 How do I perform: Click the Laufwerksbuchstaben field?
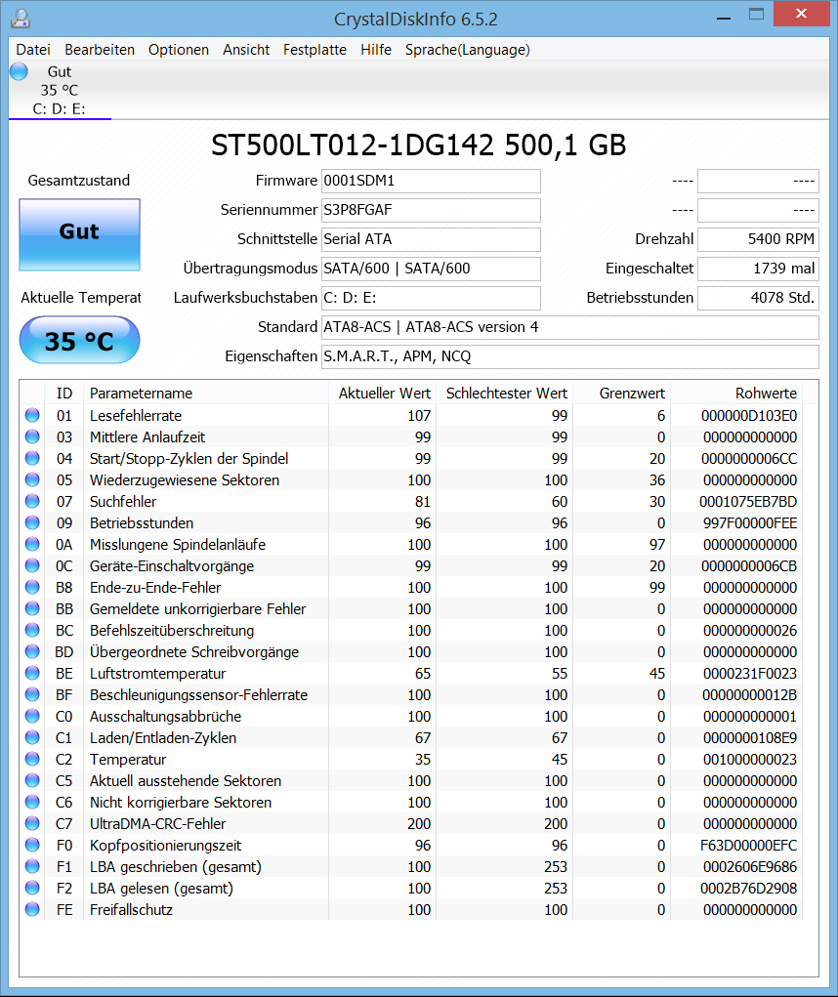click(431, 298)
